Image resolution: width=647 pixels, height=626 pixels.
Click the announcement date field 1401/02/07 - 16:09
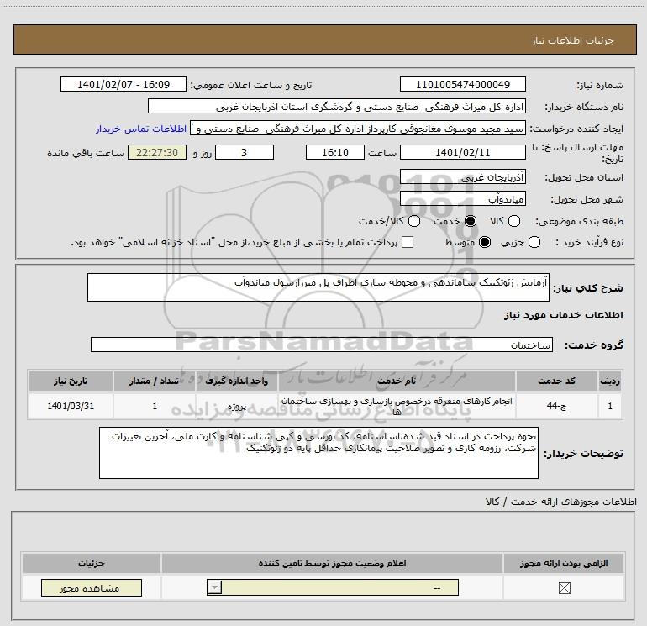coord(124,84)
